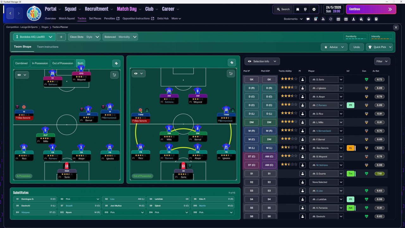
Task: Click the PR status badge for Z. Romero
Action: (350, 105)
